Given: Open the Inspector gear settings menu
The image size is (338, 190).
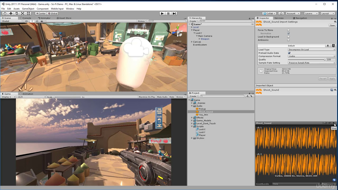Looking at the screenshot, I should pos(335,22).
